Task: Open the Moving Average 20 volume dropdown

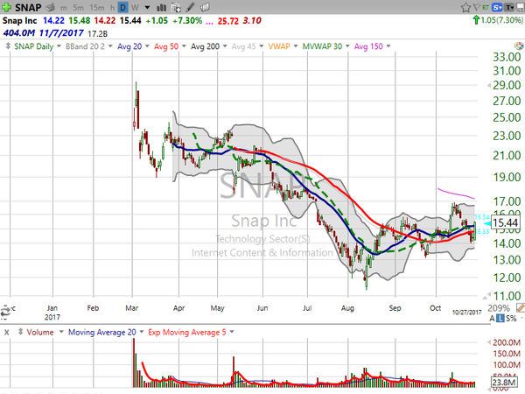Action: click(x=142, y=332)
